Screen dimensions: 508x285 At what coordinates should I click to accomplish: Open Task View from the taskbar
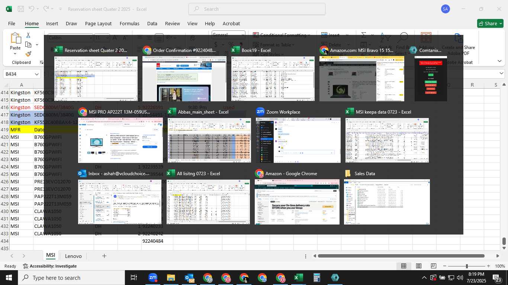[x=134, y=278]
